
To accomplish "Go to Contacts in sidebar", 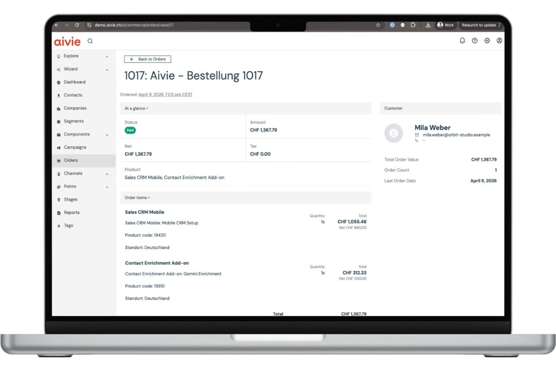I will (x=73, y=95).
